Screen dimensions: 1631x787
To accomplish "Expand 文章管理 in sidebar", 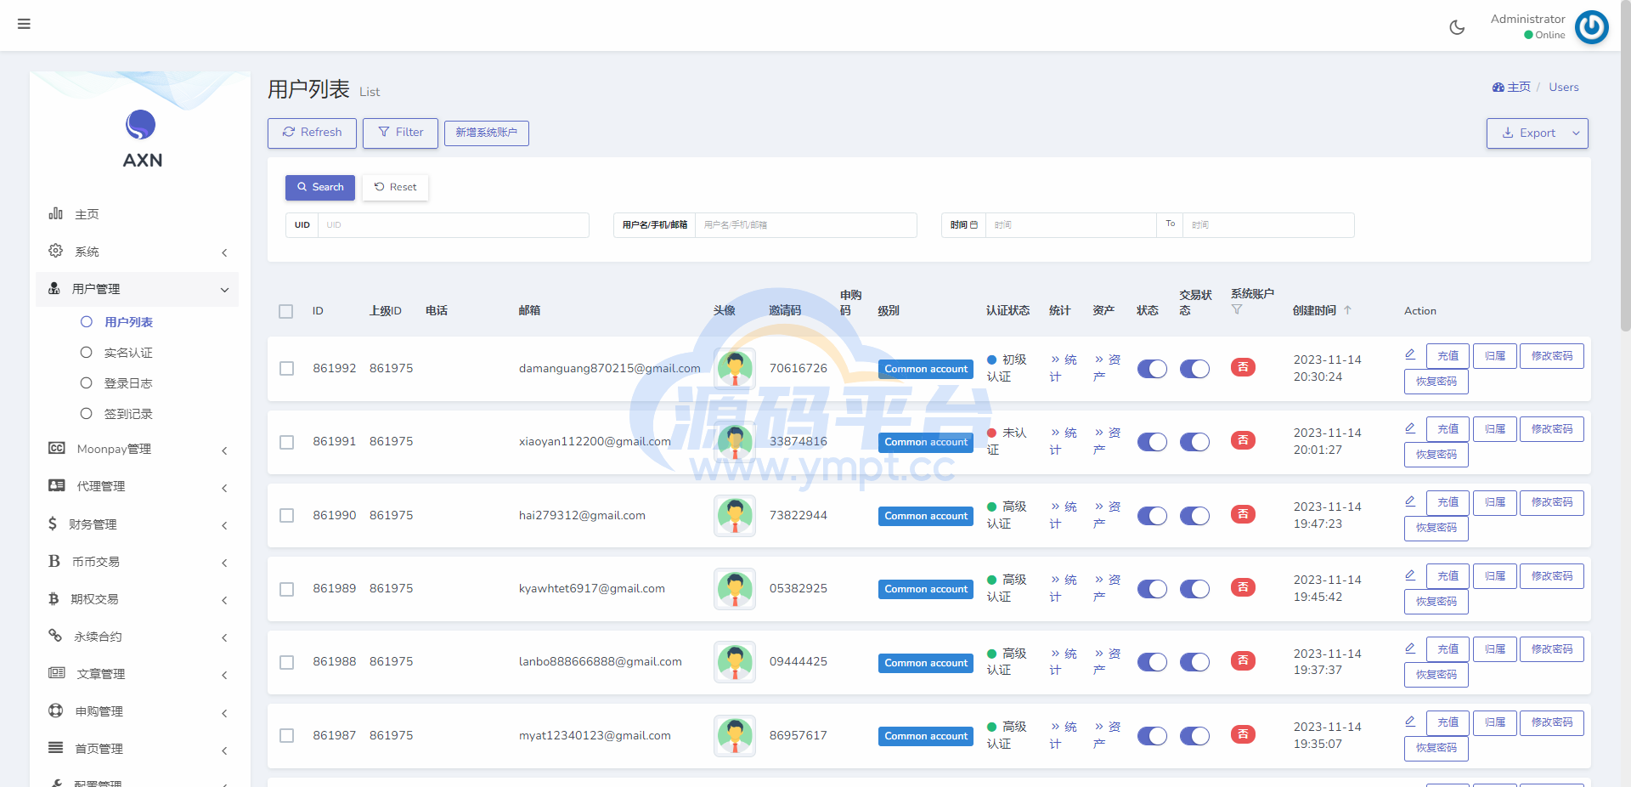I will 137,674.
